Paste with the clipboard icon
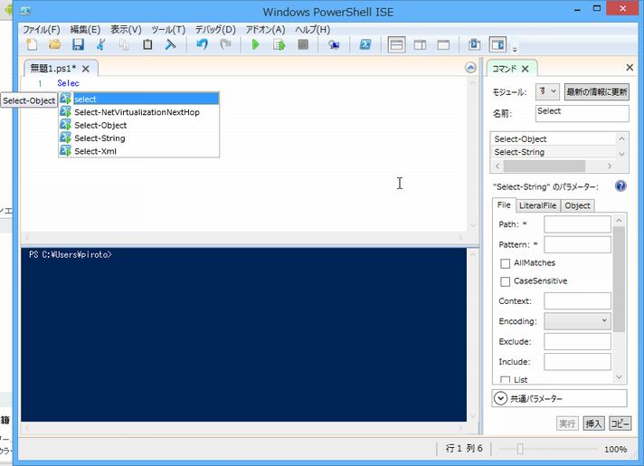The image size is (644, 466). click(147, 44)
